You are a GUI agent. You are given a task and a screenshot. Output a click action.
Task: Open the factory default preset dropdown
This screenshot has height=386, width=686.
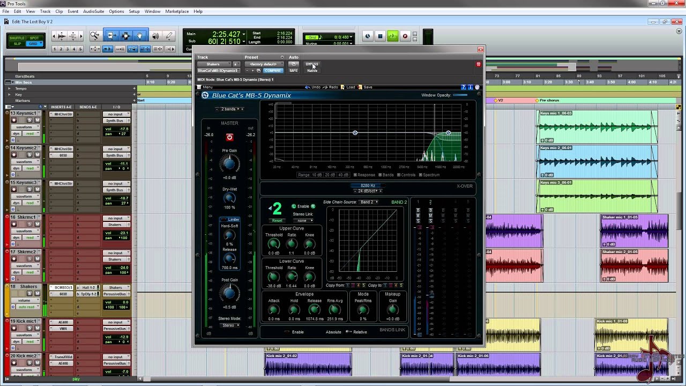pyautogui.click(x=263, y=64)
